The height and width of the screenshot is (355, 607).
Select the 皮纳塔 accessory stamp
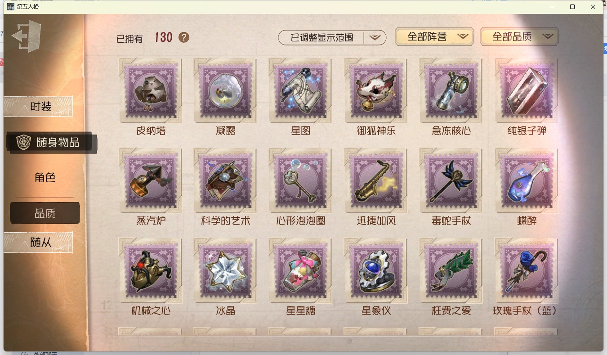point(151,90)
